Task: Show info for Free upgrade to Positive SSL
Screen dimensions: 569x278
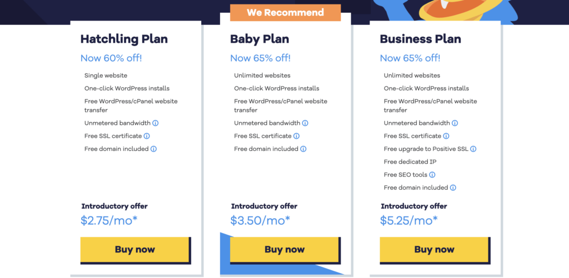Action: [473, 149]
